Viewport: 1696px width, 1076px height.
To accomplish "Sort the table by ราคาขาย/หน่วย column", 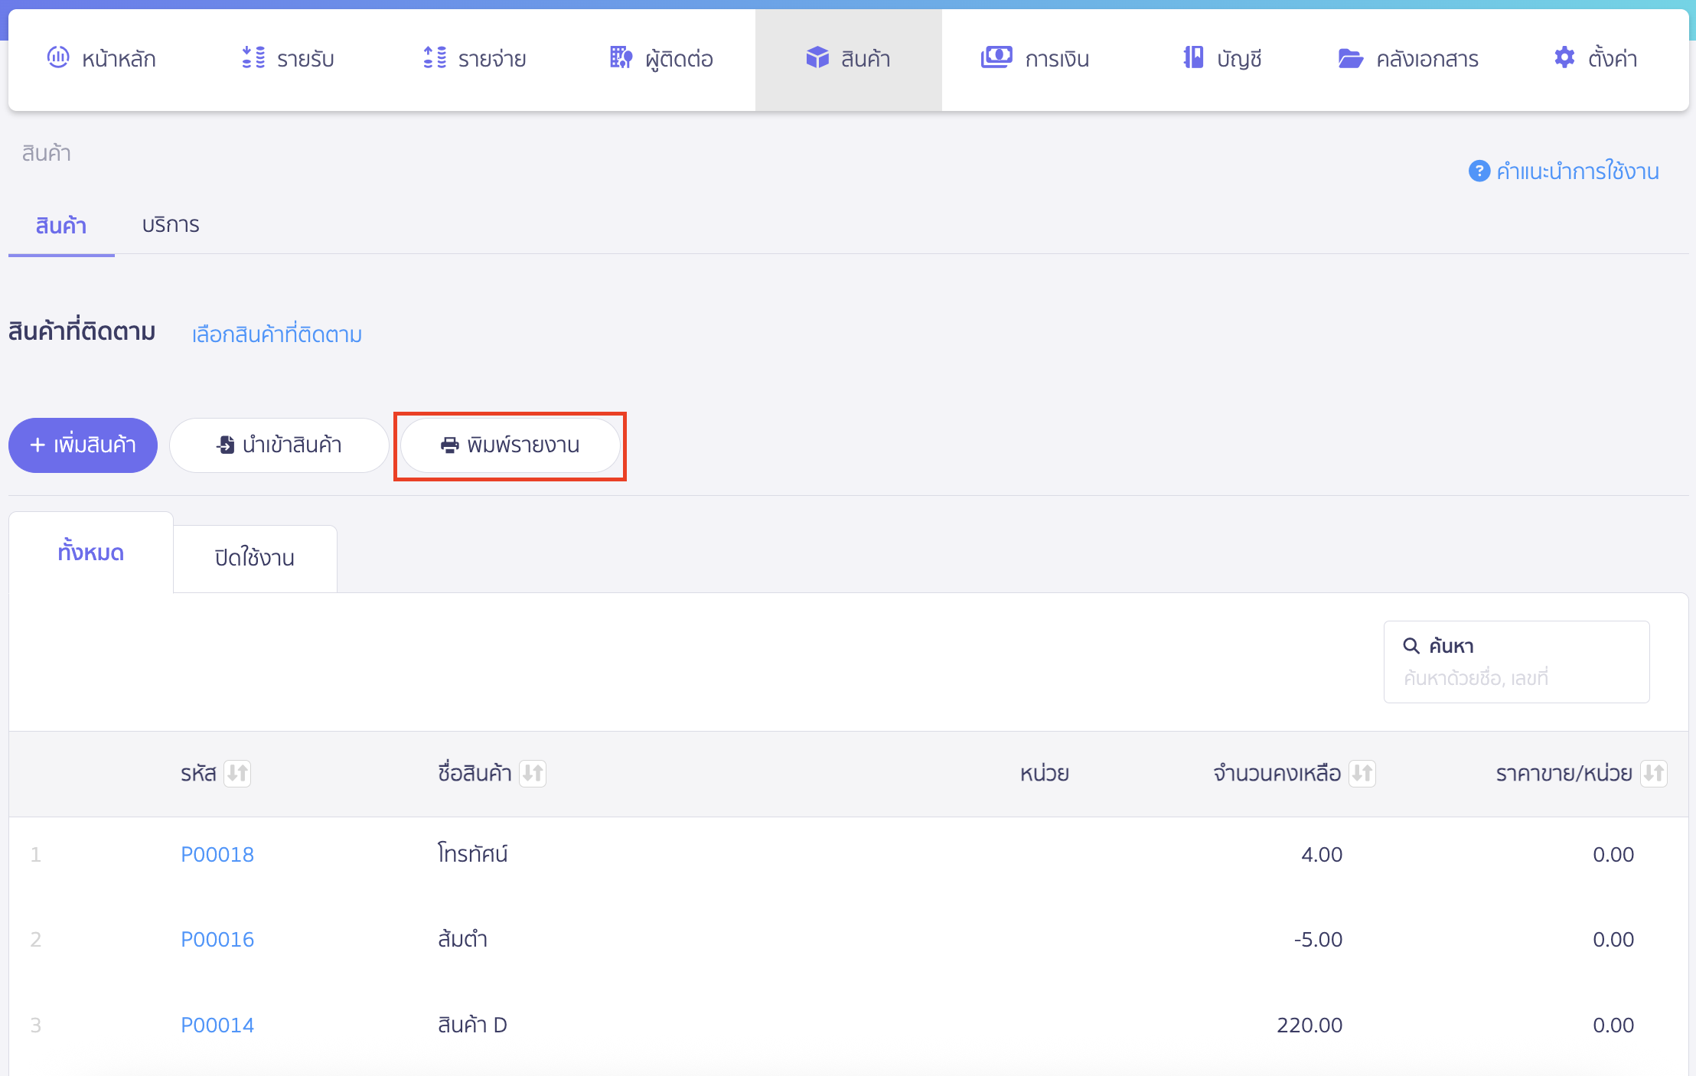I will tap(1653, 773).
